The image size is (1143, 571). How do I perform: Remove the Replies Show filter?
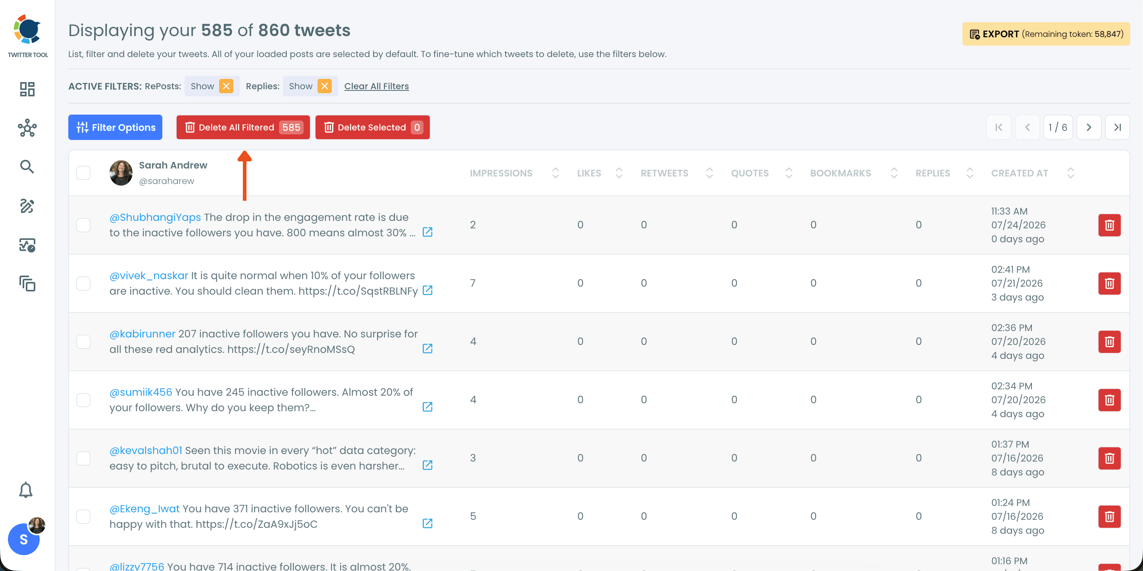[325, 86]
